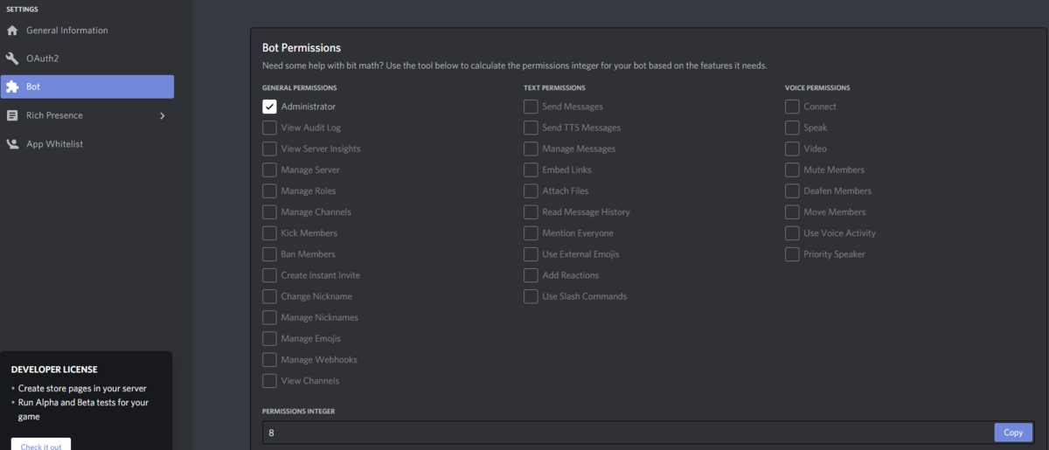The width and height of the screenshot is (1049, 450).
Task: Click the App Whitelist person icon
Action: pos(12,144)
